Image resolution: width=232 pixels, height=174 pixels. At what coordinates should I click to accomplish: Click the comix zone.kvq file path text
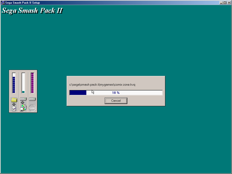(x=102, y=85)
